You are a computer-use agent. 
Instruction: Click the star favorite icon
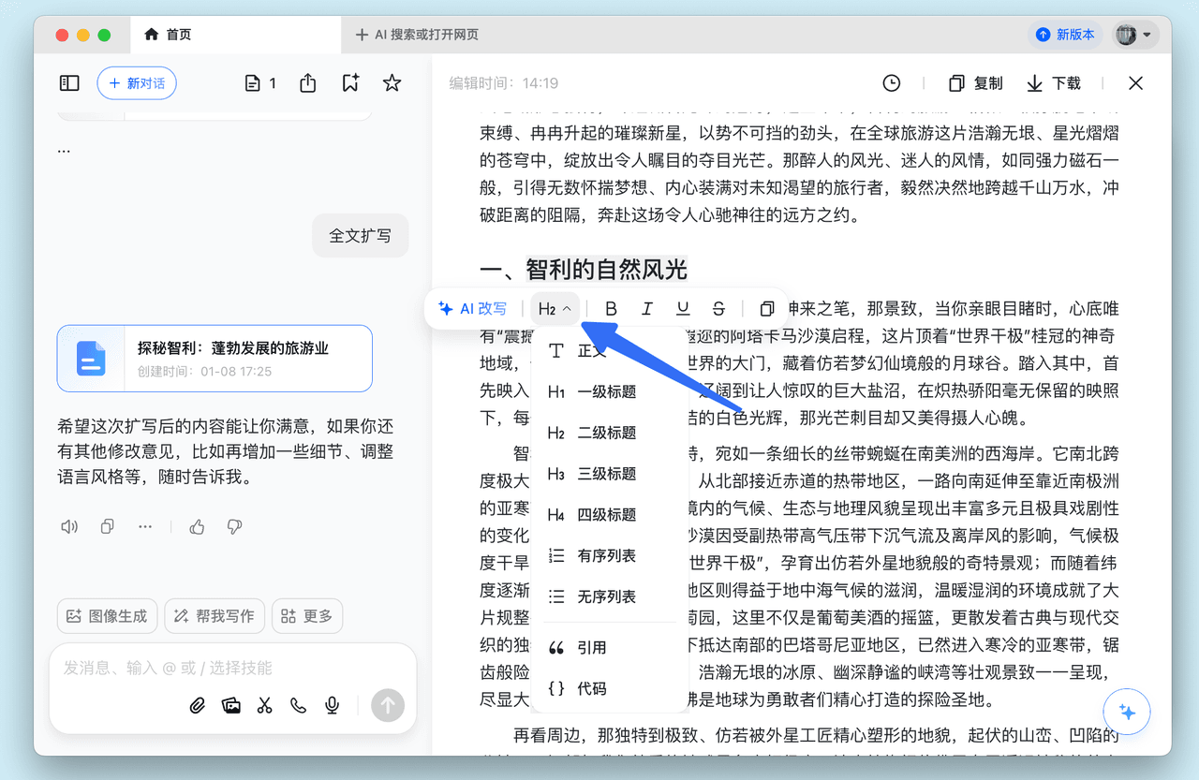(392, 83)
